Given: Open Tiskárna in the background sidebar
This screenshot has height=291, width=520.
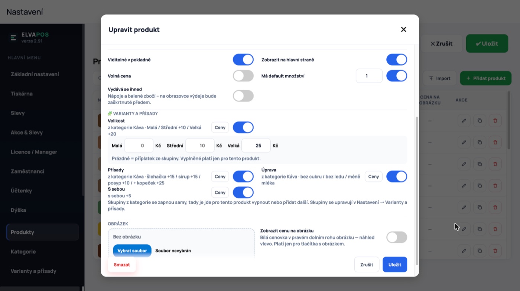Looking at the screenshot, I should click(x=22, y=94).
